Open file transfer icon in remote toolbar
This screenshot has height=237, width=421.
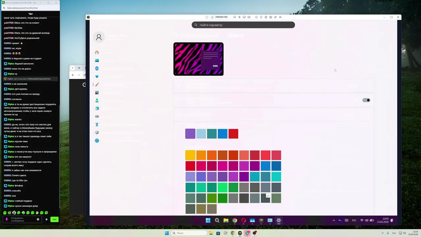266,17
